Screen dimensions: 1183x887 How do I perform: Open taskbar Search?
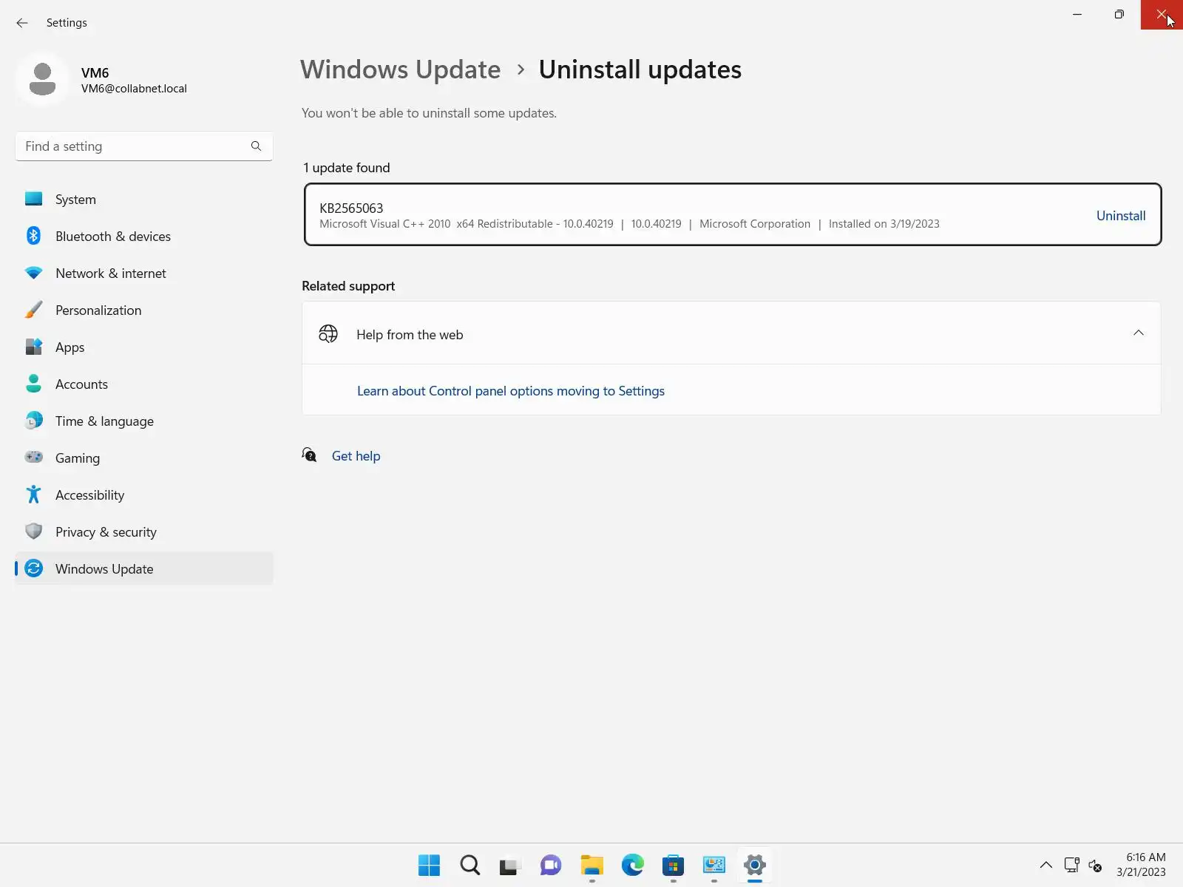(470, 865)
